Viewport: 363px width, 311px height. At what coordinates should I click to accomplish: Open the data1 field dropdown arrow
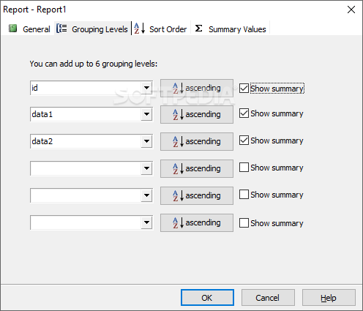146,114
